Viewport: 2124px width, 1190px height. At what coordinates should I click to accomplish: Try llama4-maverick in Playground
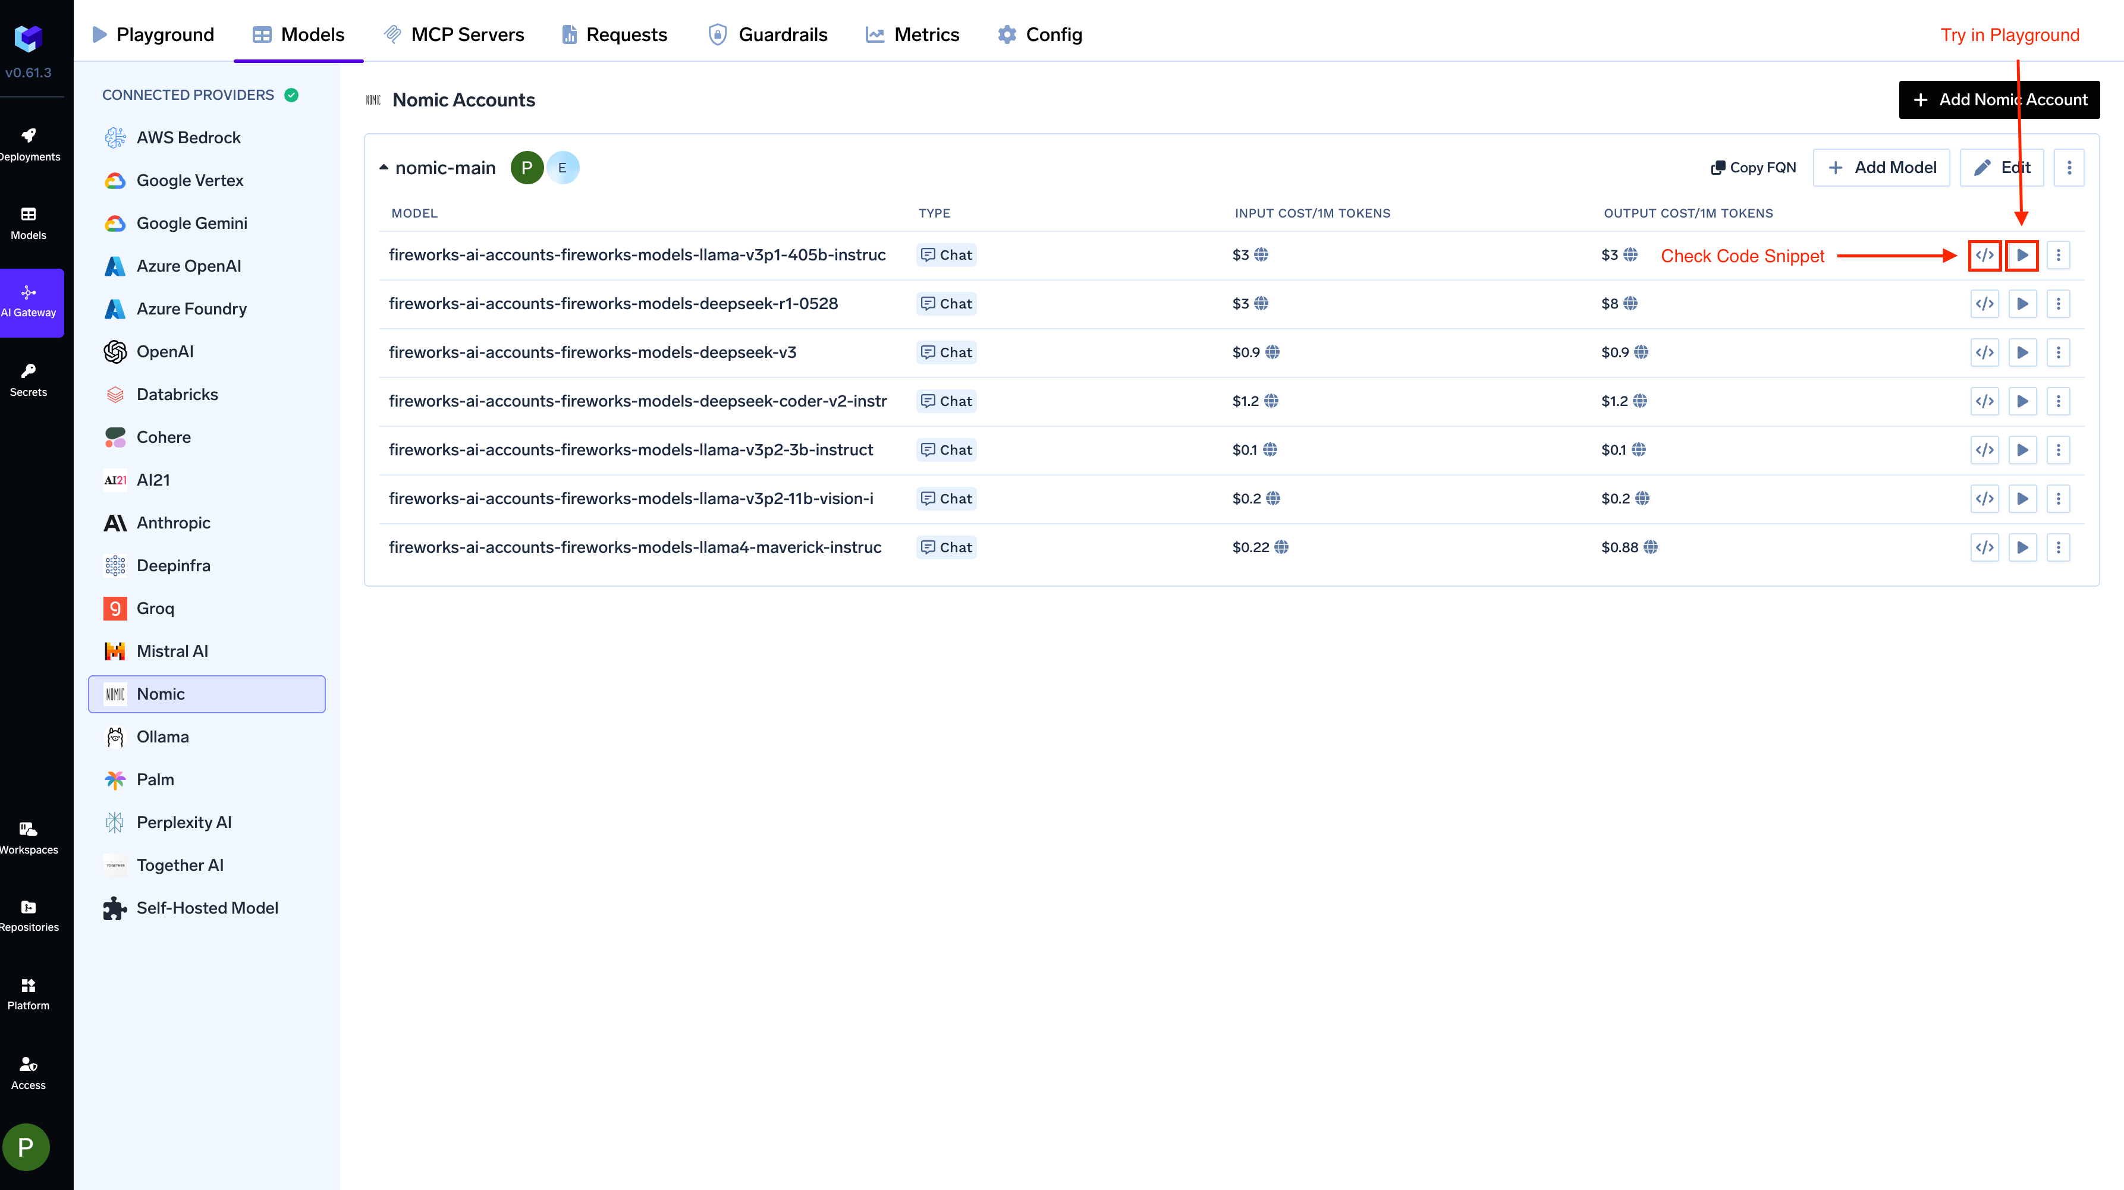pyautogui.click(x=2022, y=547)
